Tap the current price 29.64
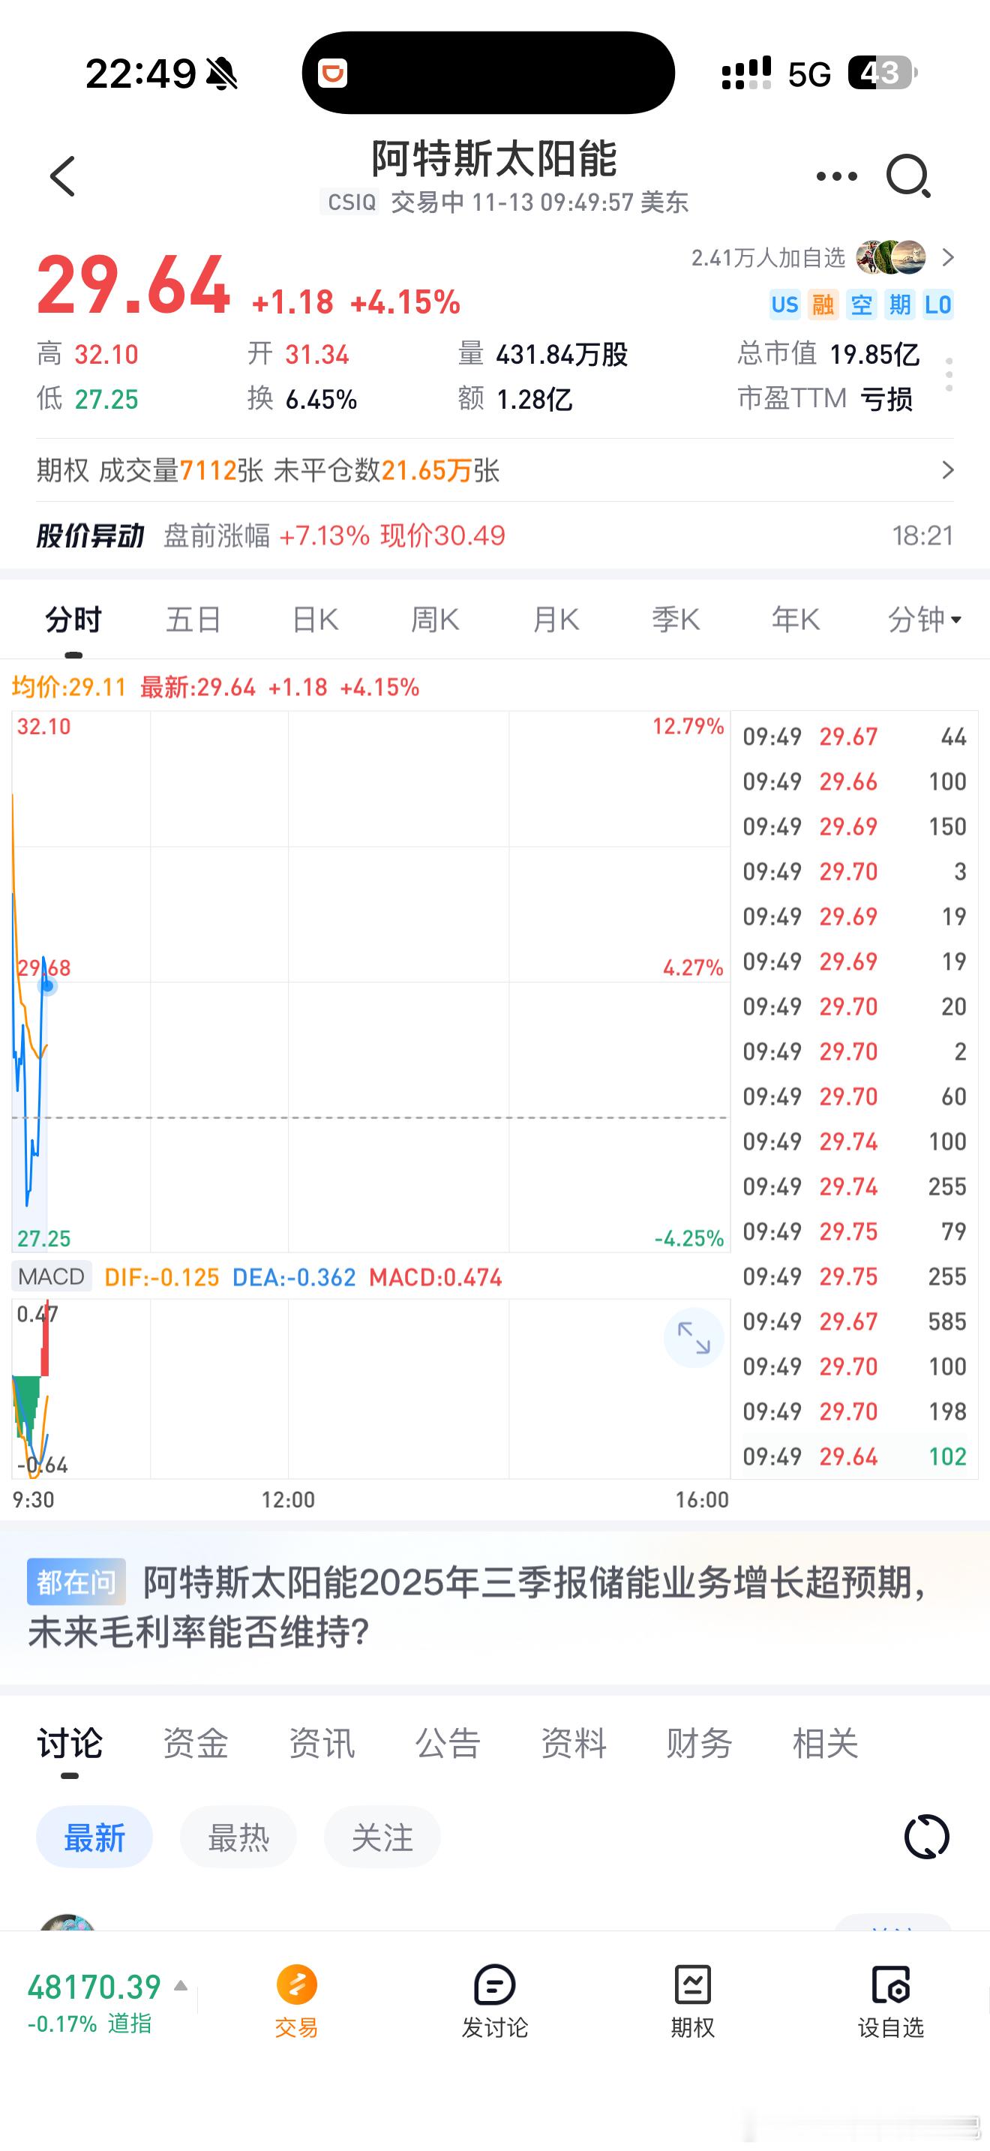The image size is (990, 2151). pos(133,285)
